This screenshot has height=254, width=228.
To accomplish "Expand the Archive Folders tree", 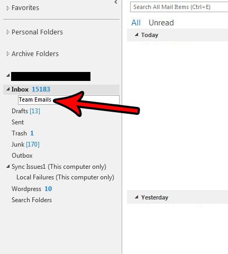I will (x=8, y=54).
